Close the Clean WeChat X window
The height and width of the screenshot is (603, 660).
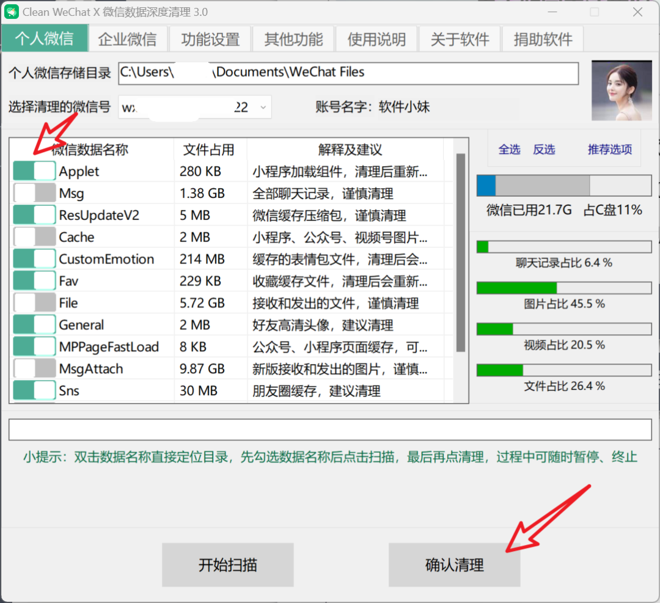pos(637,12)
